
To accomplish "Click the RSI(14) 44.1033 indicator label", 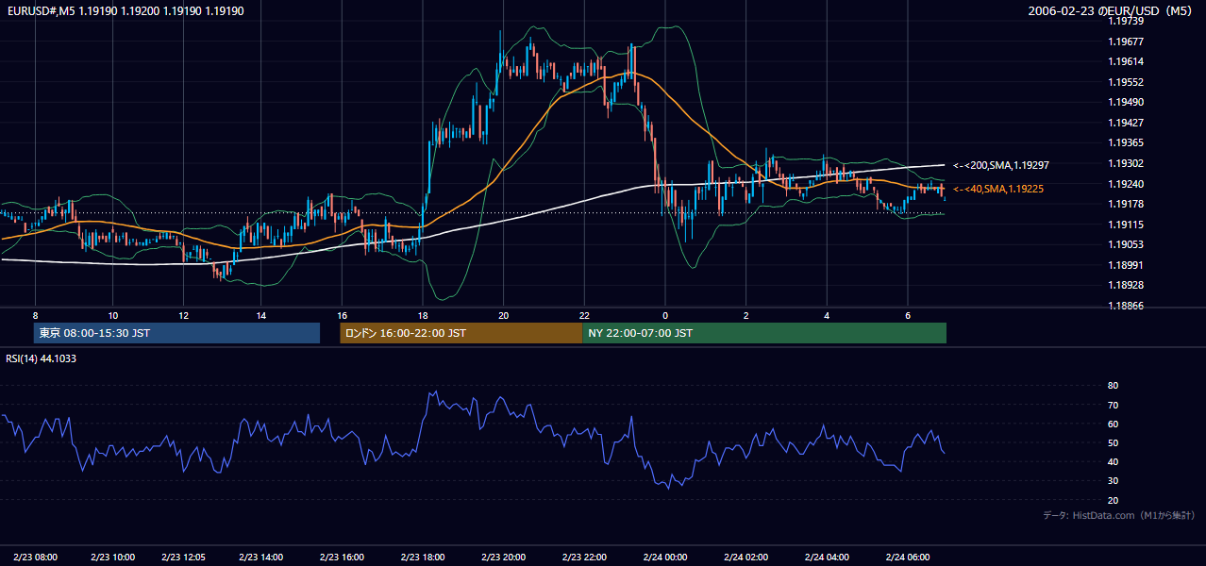I will 42,358.
